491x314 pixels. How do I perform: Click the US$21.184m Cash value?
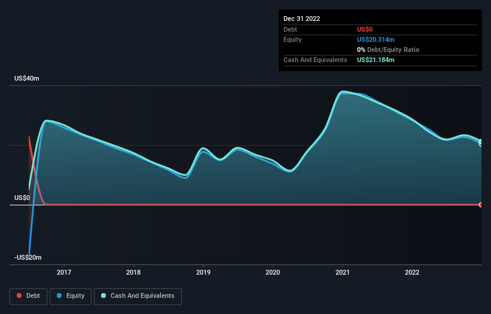[376, 60]
